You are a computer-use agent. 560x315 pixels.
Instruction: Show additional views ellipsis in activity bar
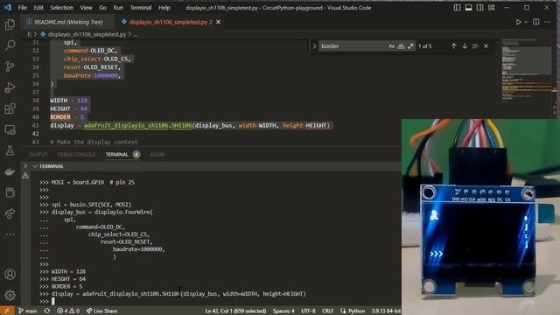point(10,234)
